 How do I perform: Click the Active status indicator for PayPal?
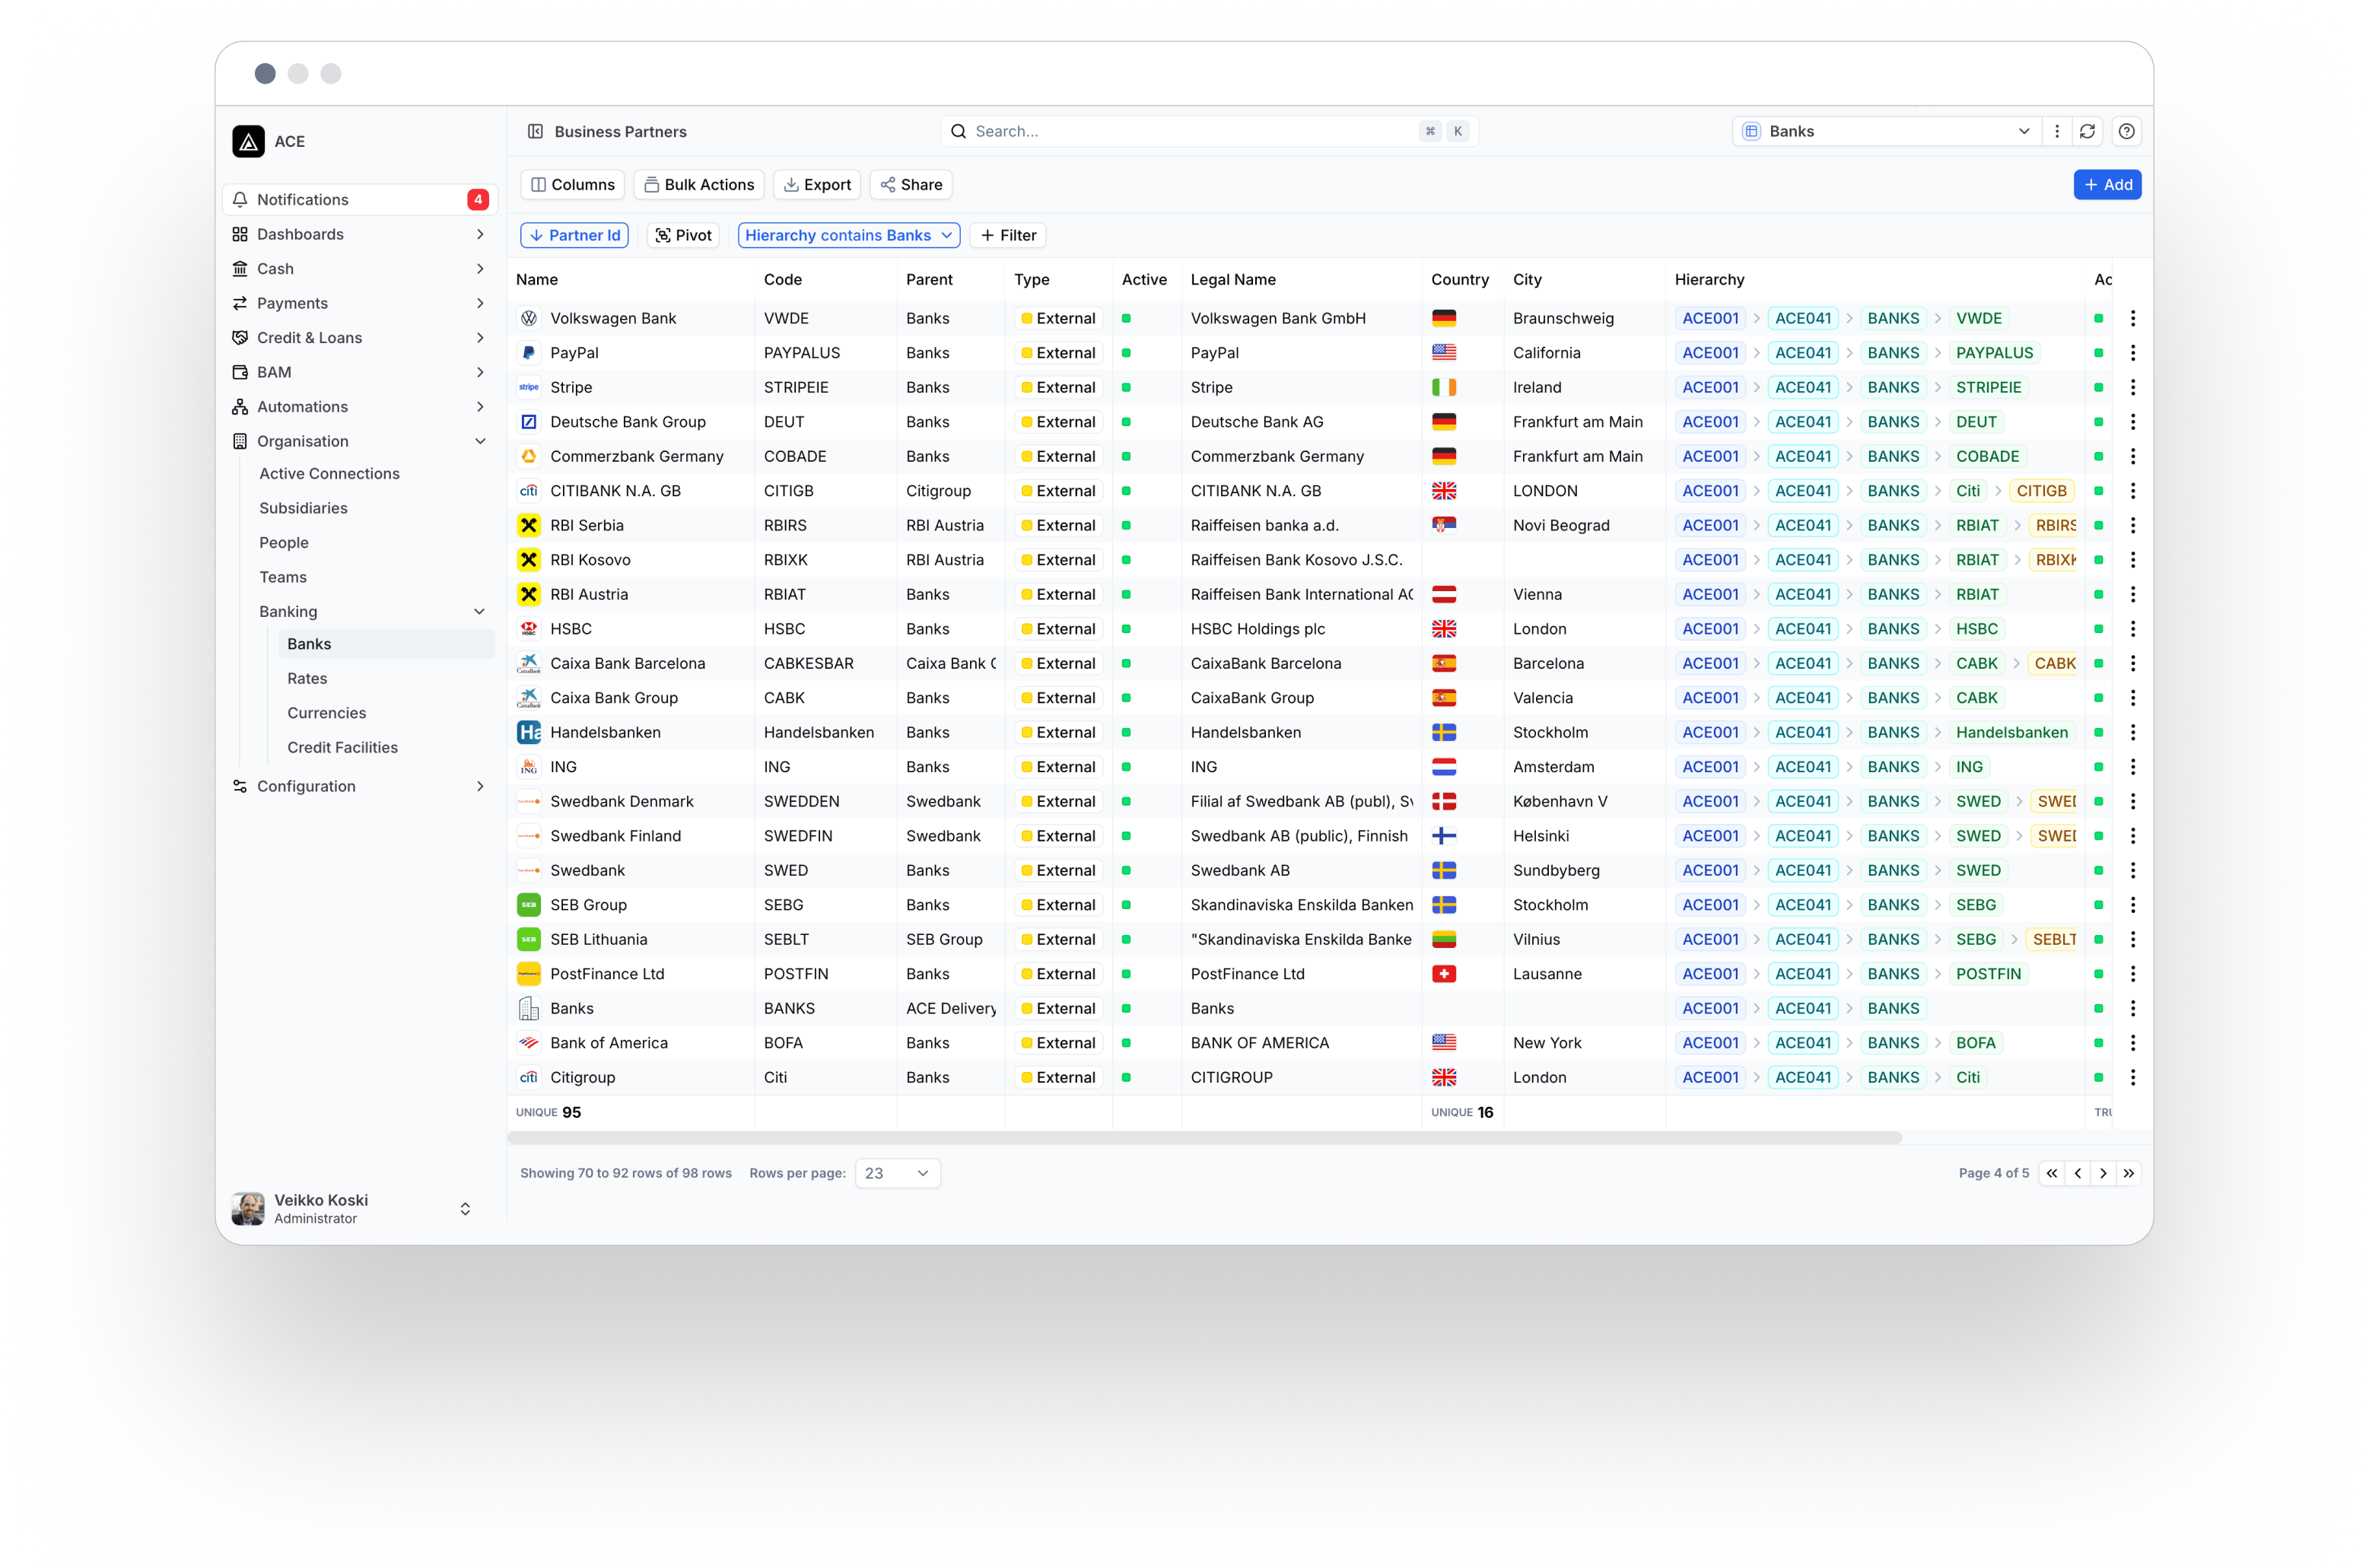click(x=1126, y=353)
